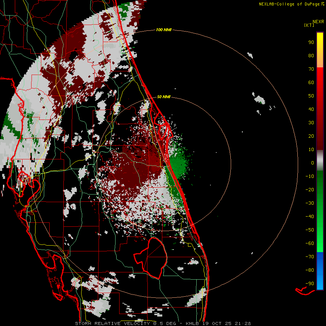The height and width of the screenshot is (326, 326).
Task: Click the 30 value on velocity scale
Action: tap(311, 123)
